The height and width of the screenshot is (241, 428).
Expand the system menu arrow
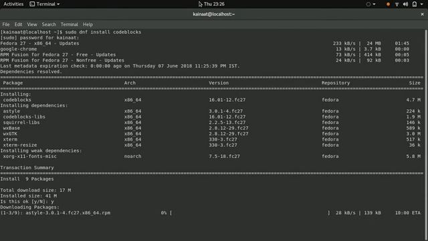421,5
